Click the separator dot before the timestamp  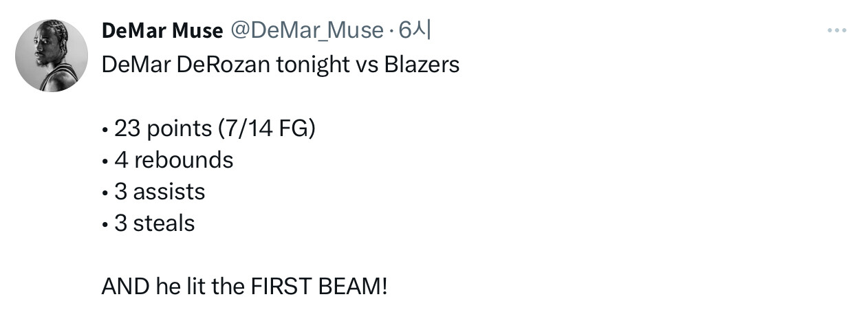pos(391,31)
